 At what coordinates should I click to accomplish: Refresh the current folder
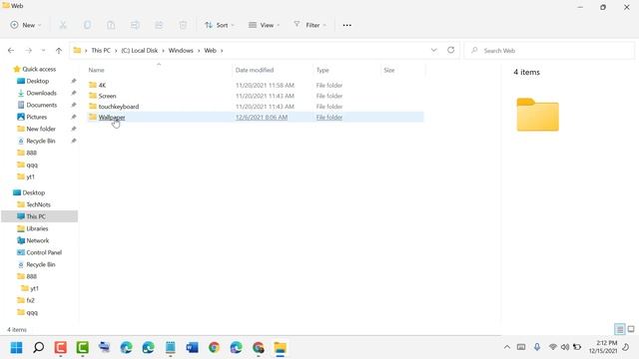click(x=450, y=50)
